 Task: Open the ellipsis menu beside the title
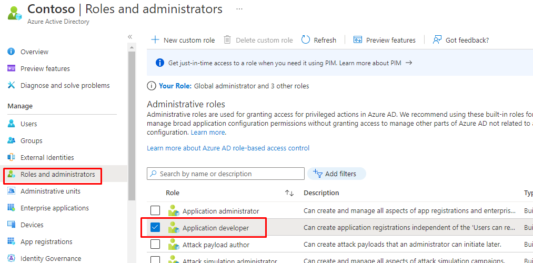[x=239, y=9]
